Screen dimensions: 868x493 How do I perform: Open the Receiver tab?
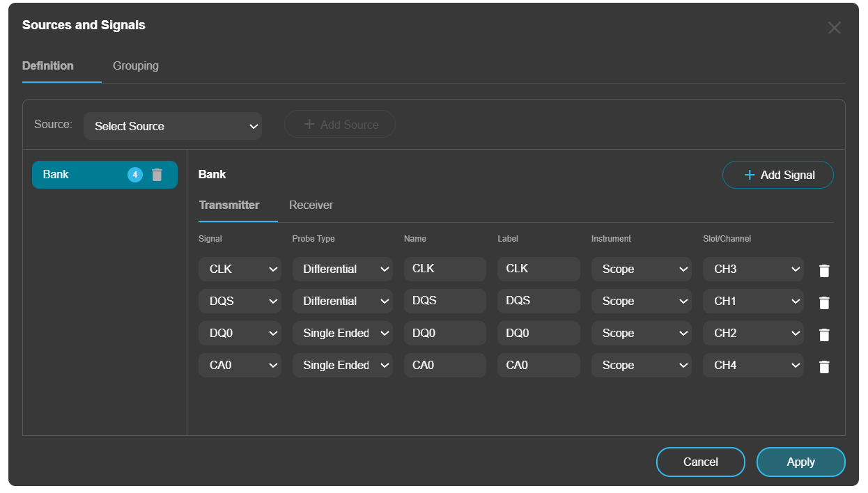pos(311,205)
